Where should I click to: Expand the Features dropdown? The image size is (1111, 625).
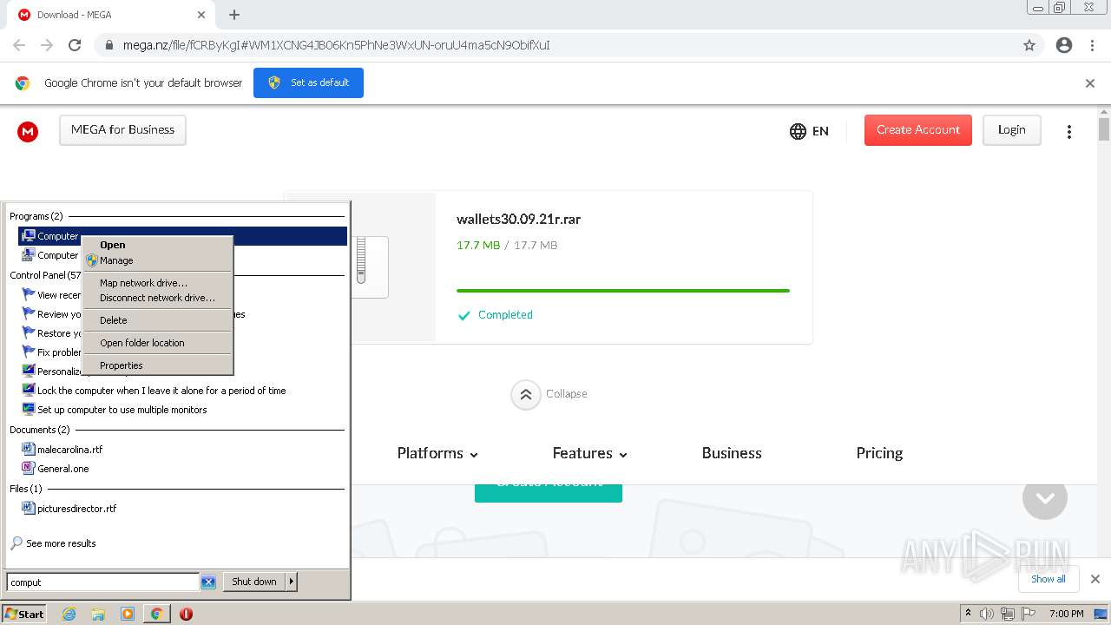tap(589, 453)
